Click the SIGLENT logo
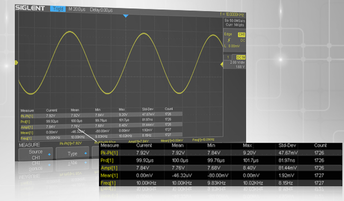 pos(30,8)
